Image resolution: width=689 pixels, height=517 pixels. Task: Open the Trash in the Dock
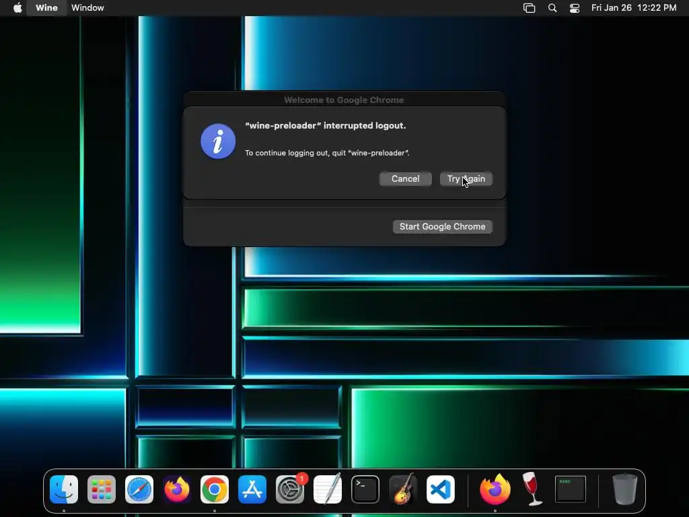click(624, 489)
